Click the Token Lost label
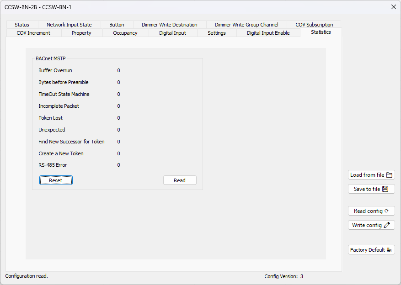 [50, 118]
